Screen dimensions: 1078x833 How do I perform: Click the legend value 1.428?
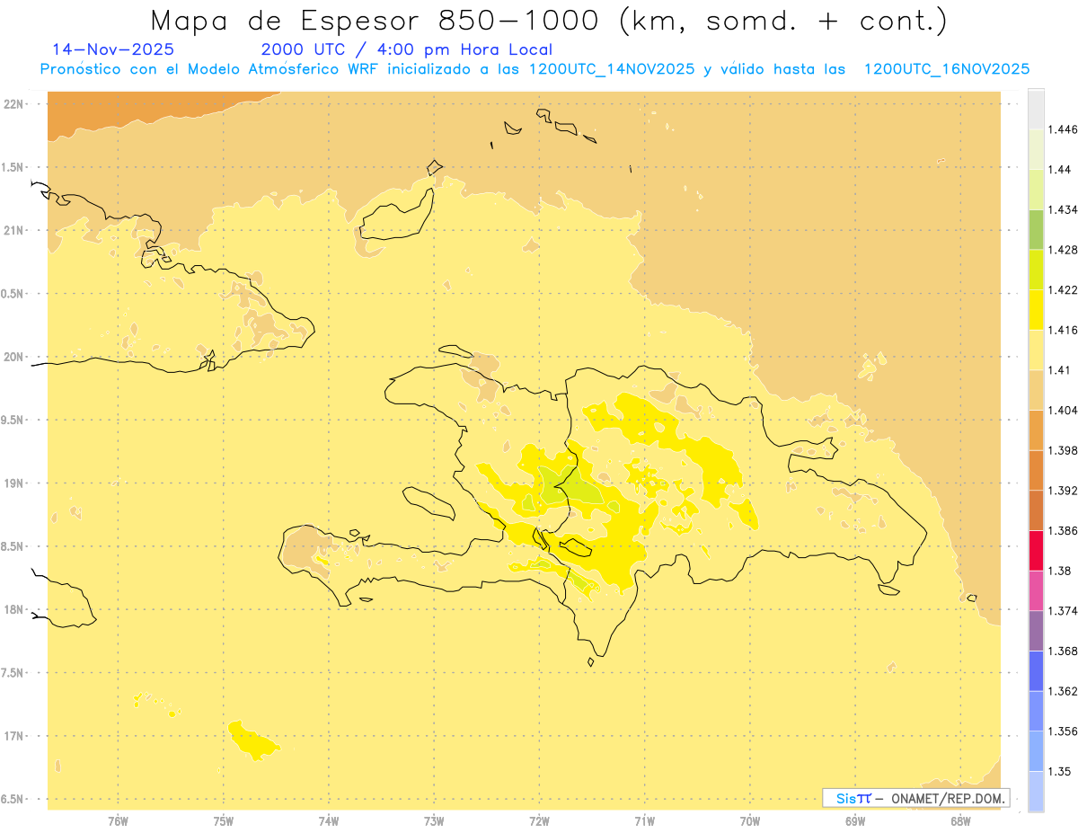(1064, 250)
